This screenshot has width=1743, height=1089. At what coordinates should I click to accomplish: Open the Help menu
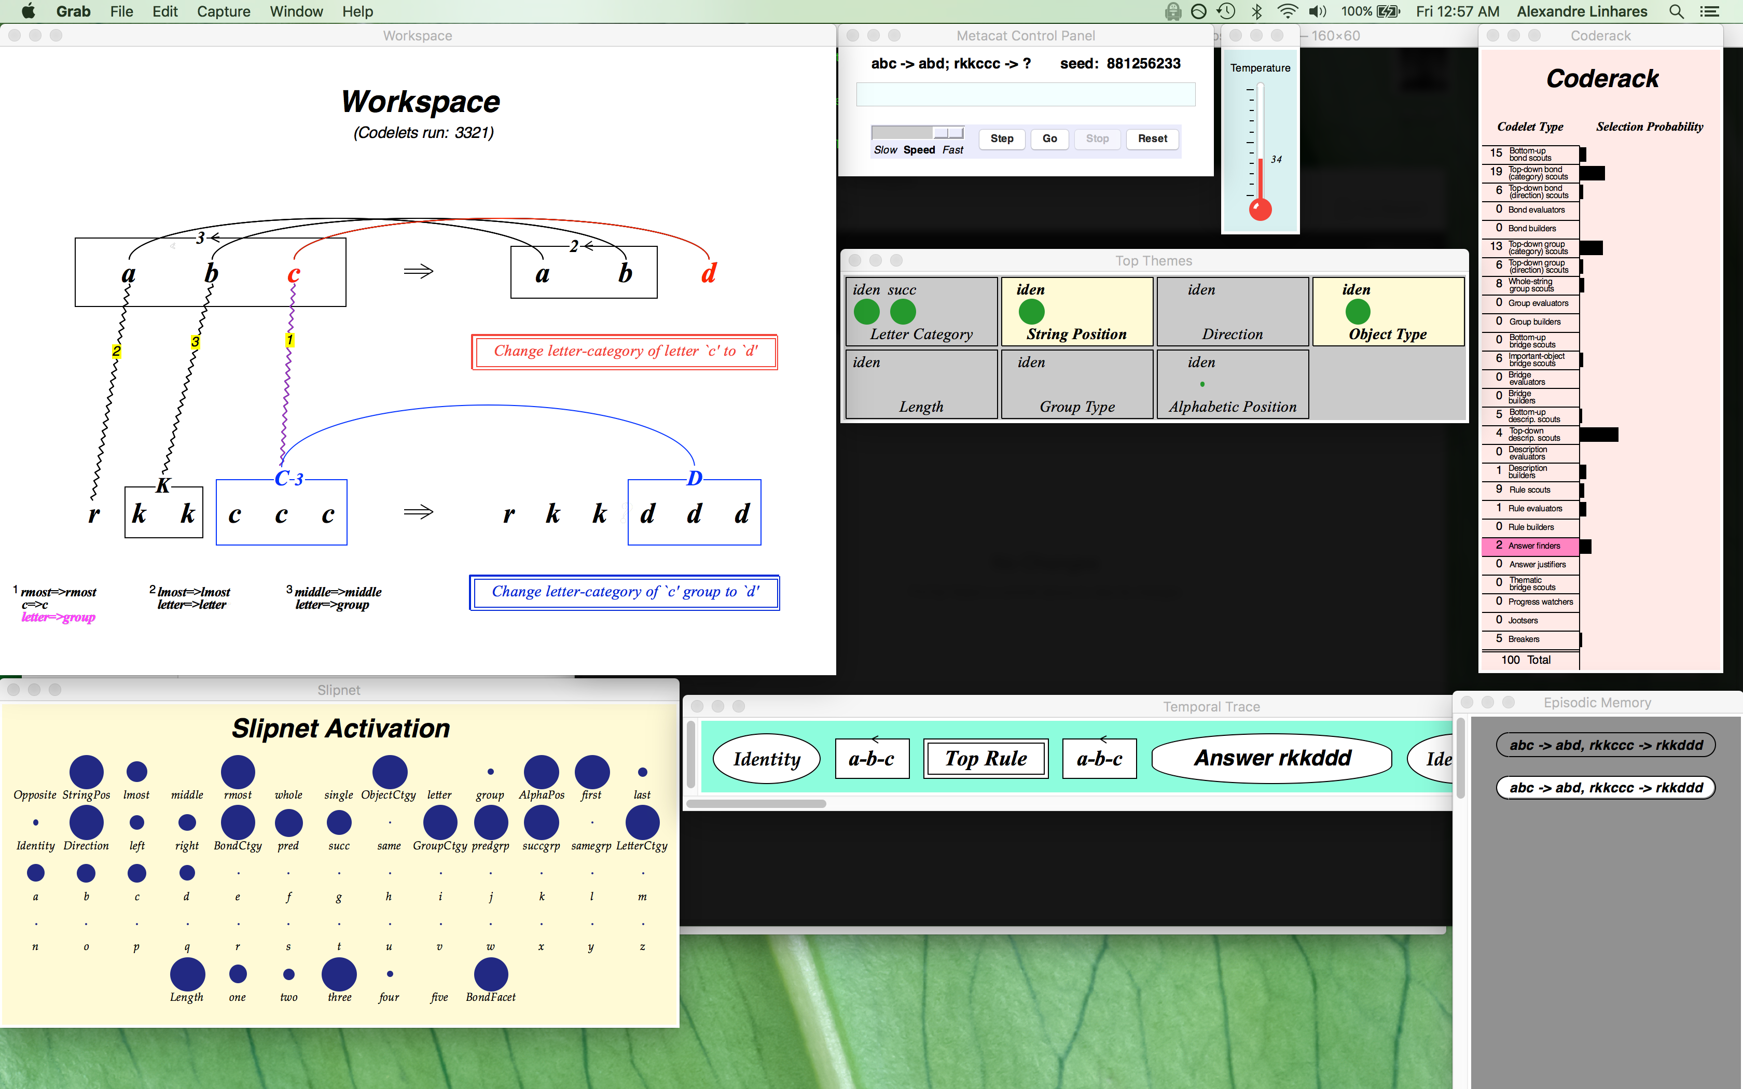(357, 11)
